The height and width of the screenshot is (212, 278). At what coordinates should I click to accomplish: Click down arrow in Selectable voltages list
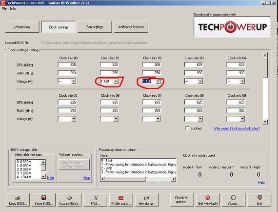tap(43, 176)
